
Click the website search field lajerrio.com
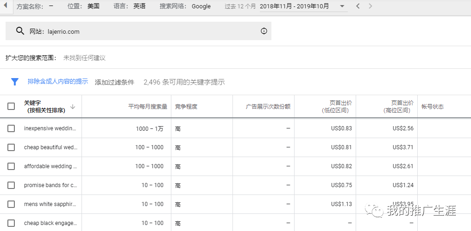click(x=139, y=31)
